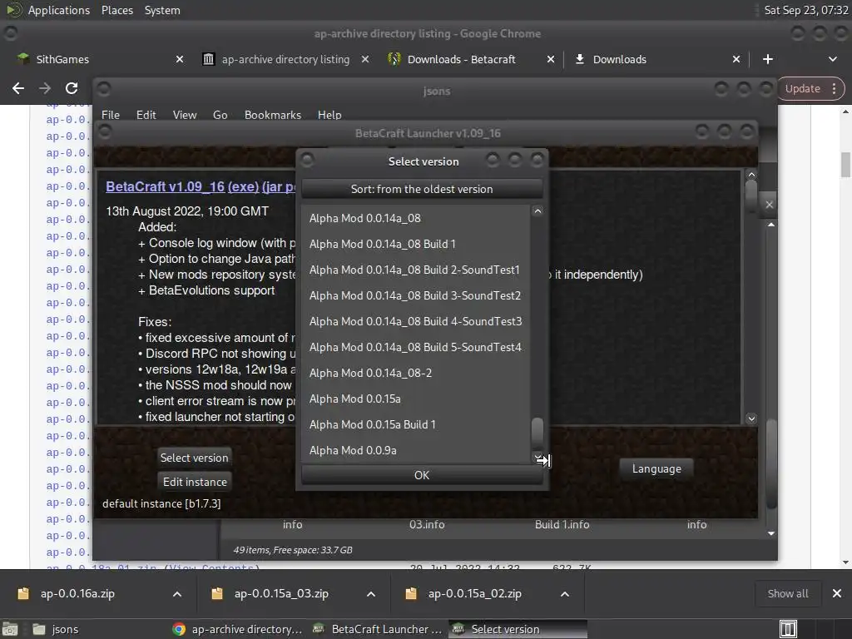Select Alpha Mod 0.0.14a_08 Build 1

coord(416,244)
